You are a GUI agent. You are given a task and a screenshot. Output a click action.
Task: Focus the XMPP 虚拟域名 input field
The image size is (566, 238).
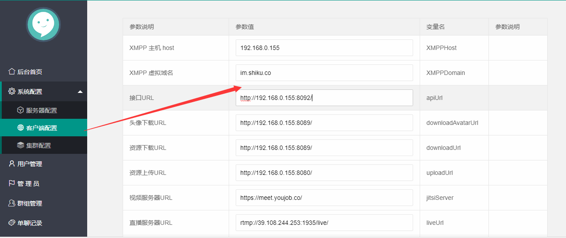coord(324,73)
